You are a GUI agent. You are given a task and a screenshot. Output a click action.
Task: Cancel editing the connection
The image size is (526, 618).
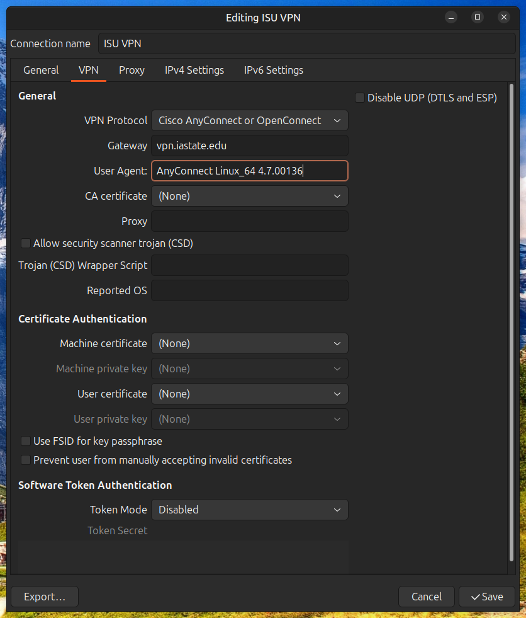[427, 597]
